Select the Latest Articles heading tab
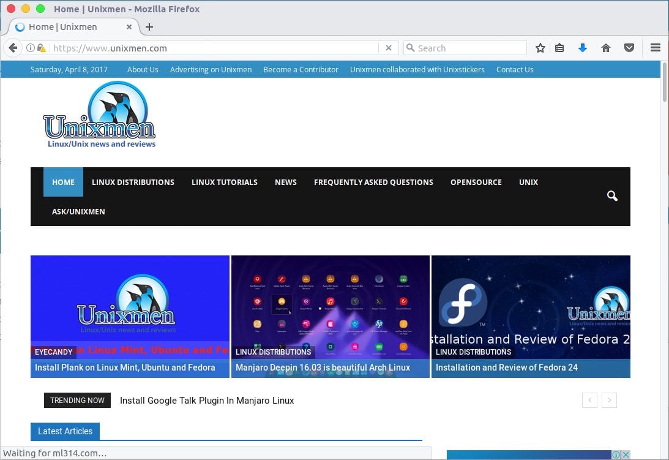This screenshot has height=460, width=669. point(65,431)
